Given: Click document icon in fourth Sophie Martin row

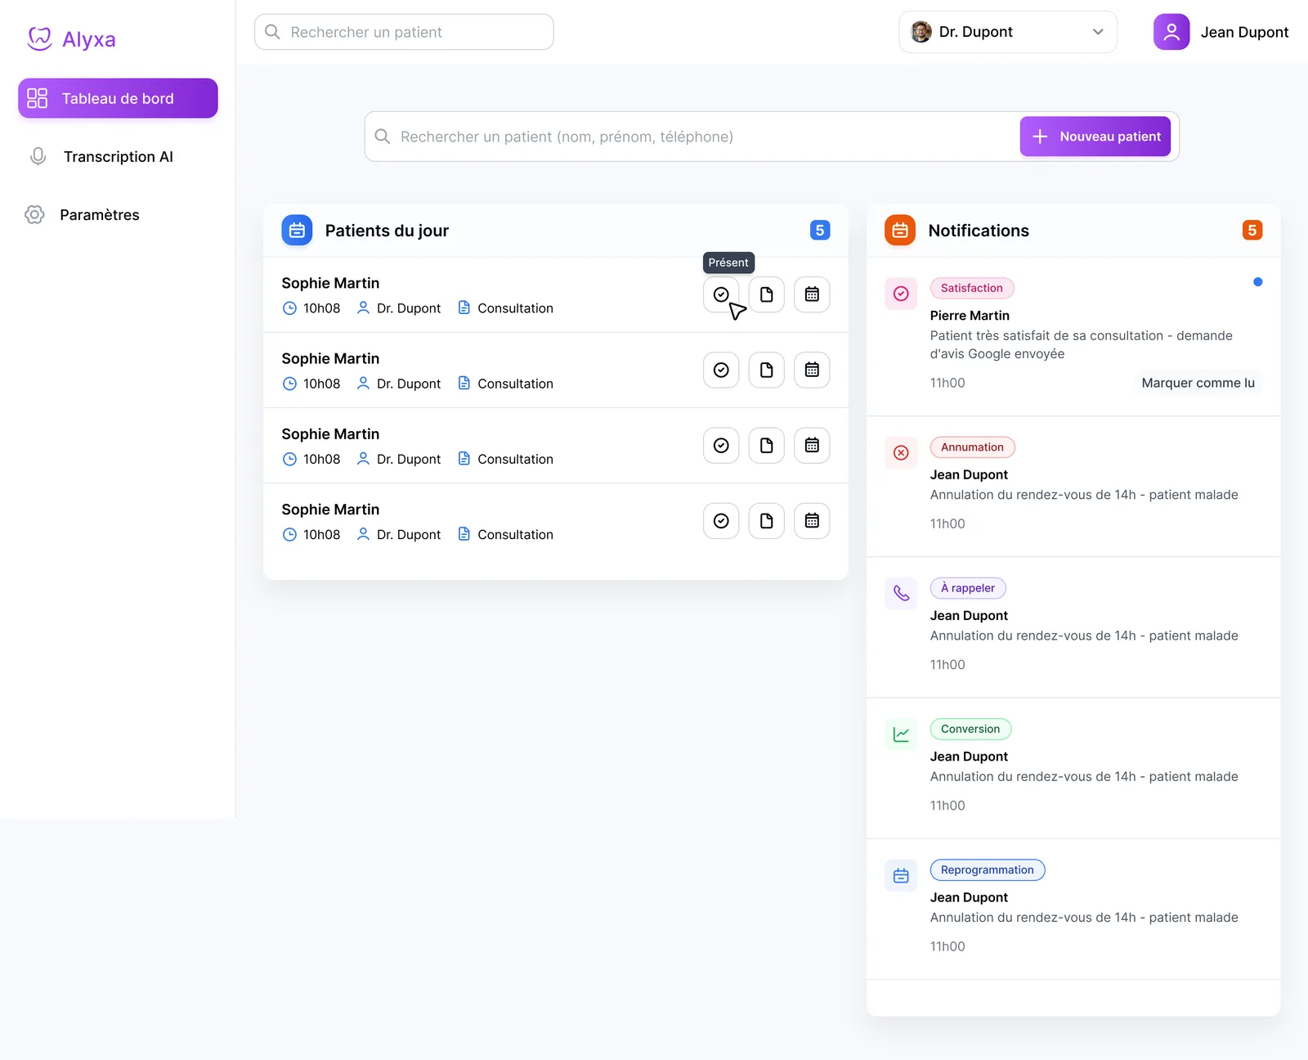Looking at the screenshot, I should 767,521.
